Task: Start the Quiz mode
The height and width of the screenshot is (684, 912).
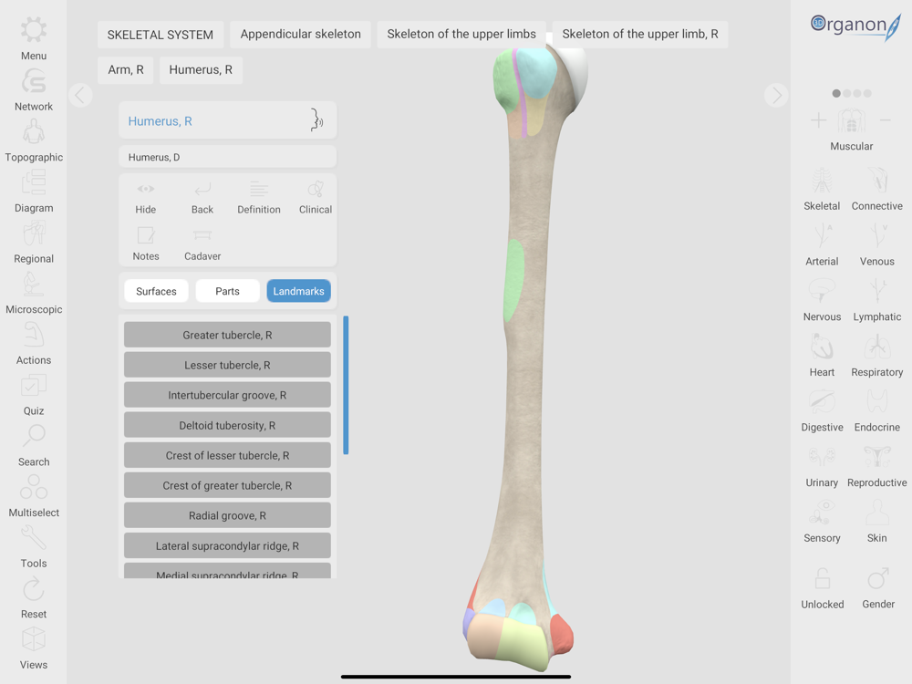Action: [x=34, y=386]
